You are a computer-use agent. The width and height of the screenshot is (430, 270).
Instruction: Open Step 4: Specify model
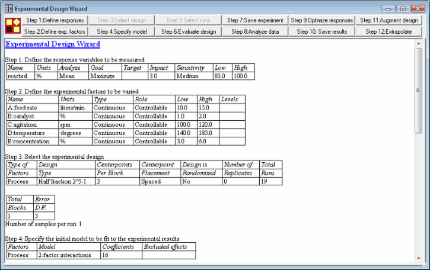[x=123, y=31]
